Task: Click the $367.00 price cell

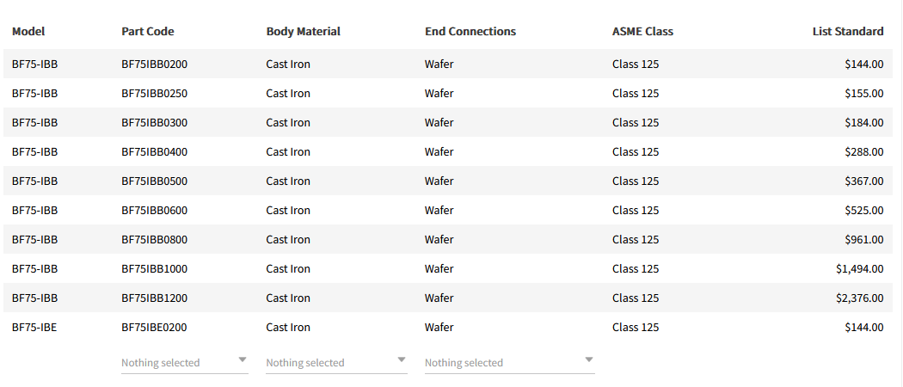Action: [x=863, y=181]
